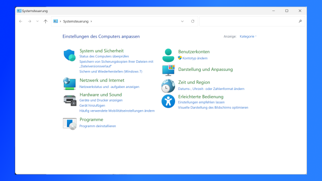
Task: Open the recent locations chevron
Action: [37, 21]
